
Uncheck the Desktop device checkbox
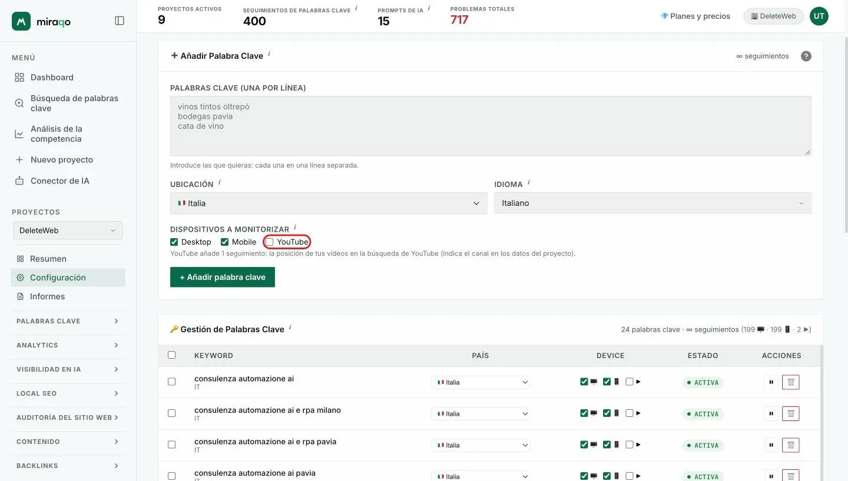coord(174,242)
